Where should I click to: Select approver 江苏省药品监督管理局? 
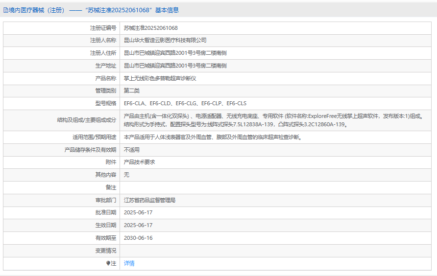[x=149, y=200]
